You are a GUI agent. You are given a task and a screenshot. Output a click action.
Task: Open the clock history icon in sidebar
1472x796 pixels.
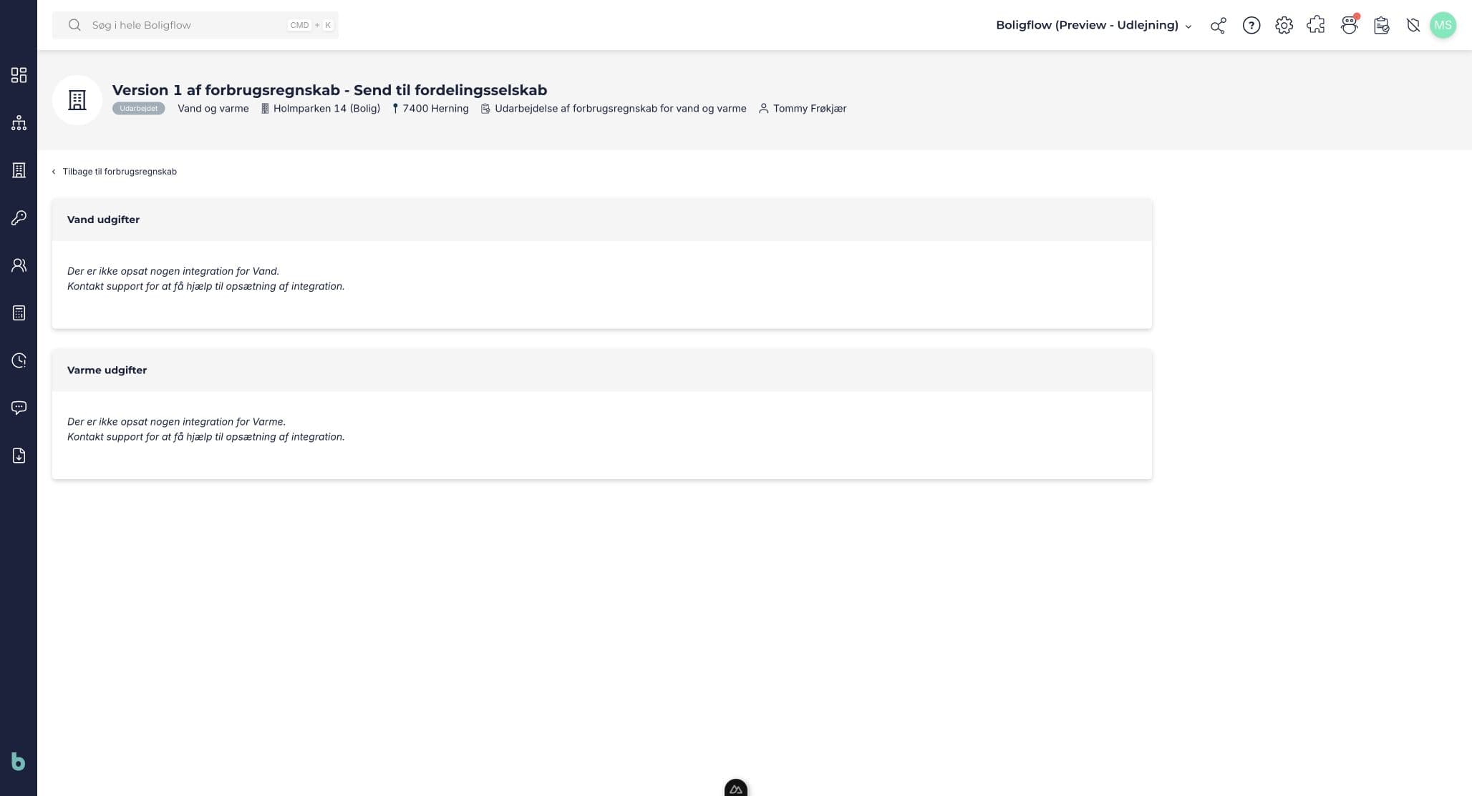(x=19, y=360)
